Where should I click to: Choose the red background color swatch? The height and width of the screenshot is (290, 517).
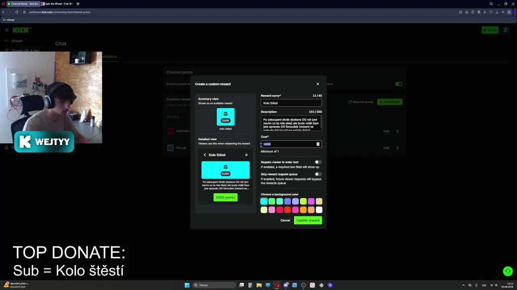tap(288, 210)
